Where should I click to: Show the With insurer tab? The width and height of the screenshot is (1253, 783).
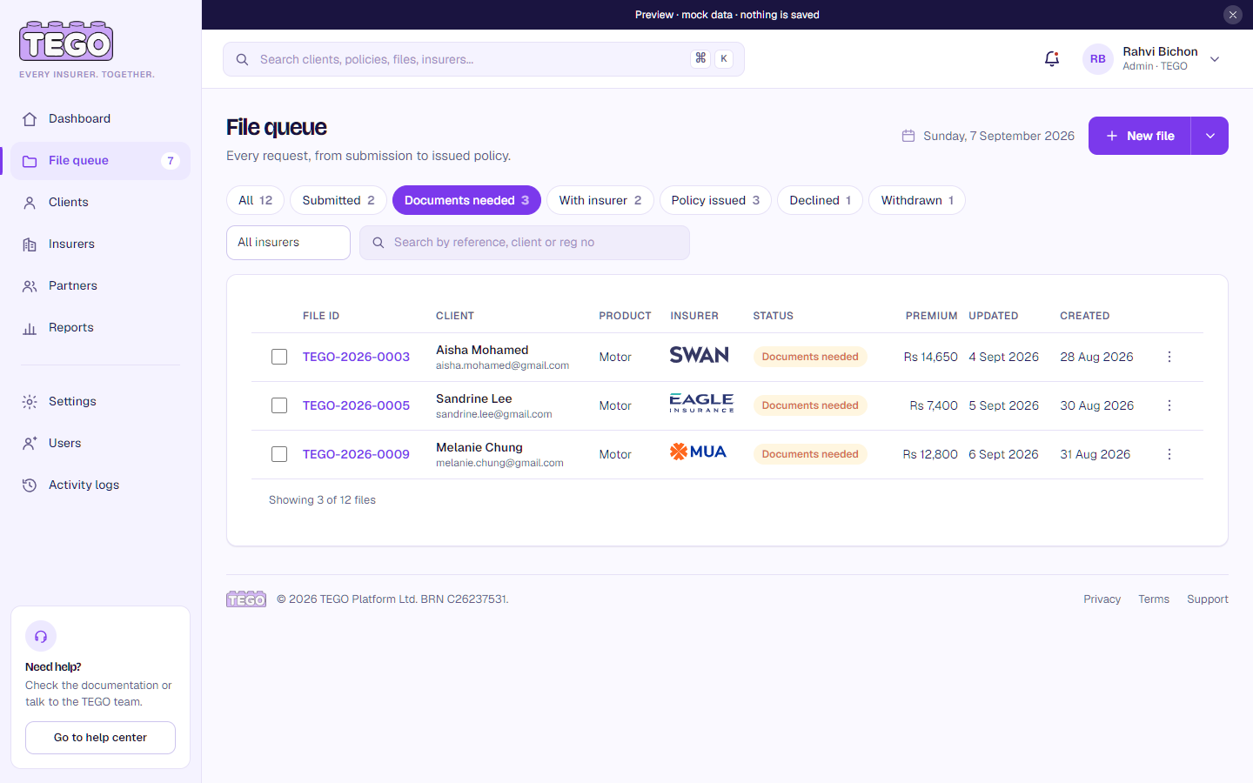[x=600, y=200]
